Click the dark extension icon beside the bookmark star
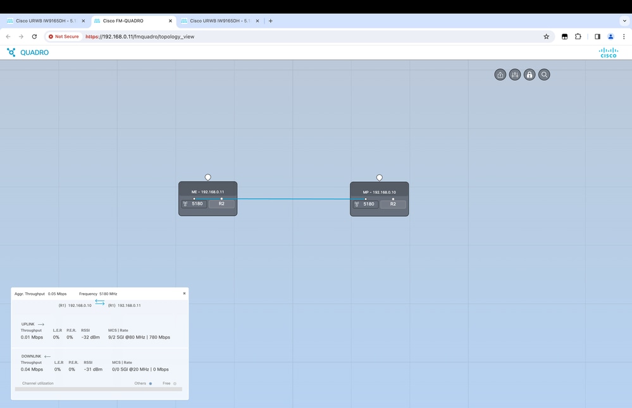Image resolution: width=632 pixels, height=408 pixels. click(564, 37)
